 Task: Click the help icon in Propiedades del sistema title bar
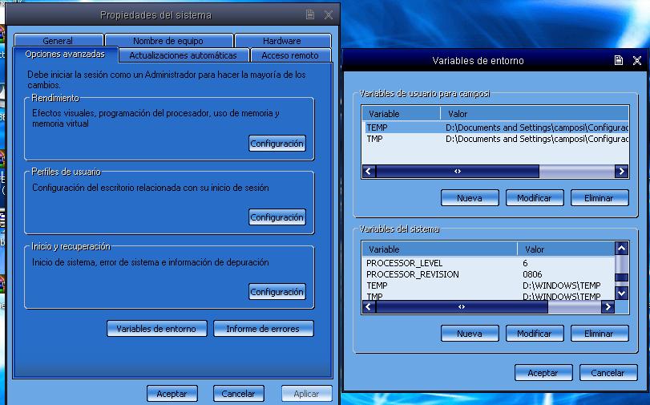click(x=310, y=14)
